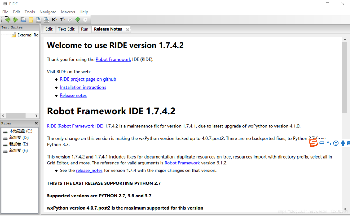Create a new file with the yellow page icon
The image size is (350, 216).
point(31,20)
